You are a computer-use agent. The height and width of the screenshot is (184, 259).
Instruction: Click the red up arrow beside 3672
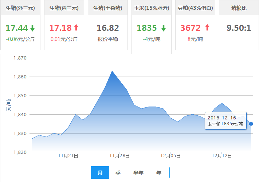pos(207,27)
